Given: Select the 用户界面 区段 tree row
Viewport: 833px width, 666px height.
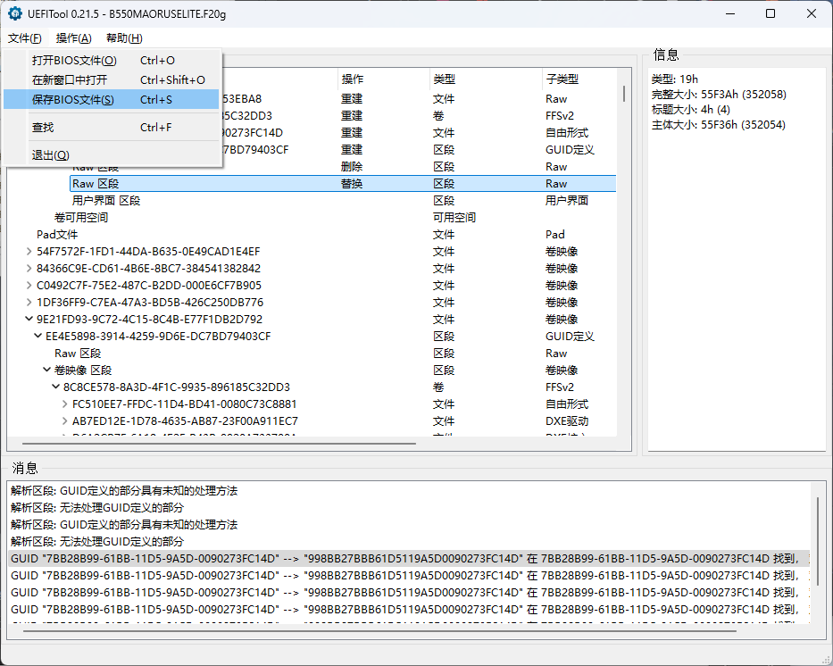Looking at the screenshot, I should pos(105,201).
